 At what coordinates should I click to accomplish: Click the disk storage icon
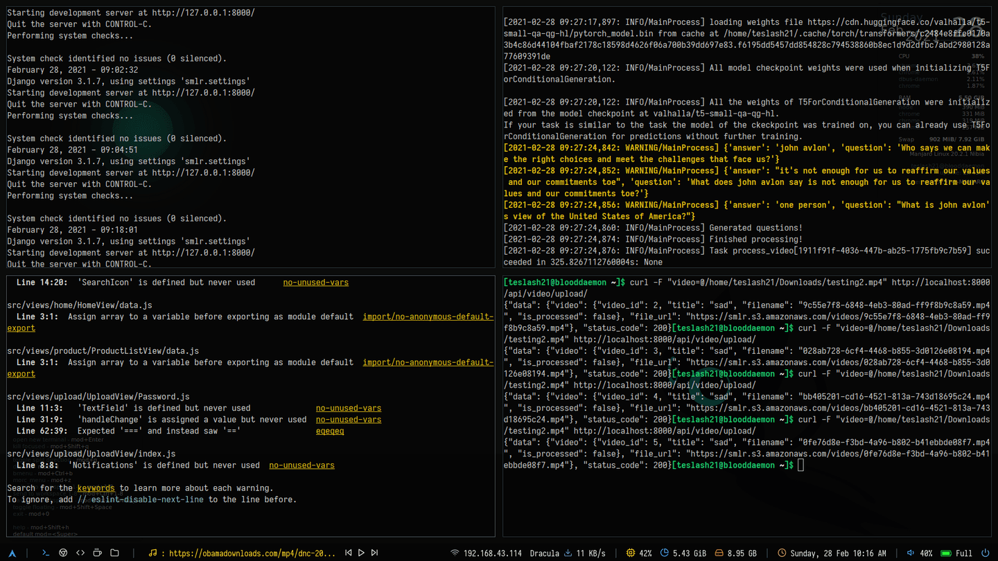pyautogui.click(x=719, y=553)
